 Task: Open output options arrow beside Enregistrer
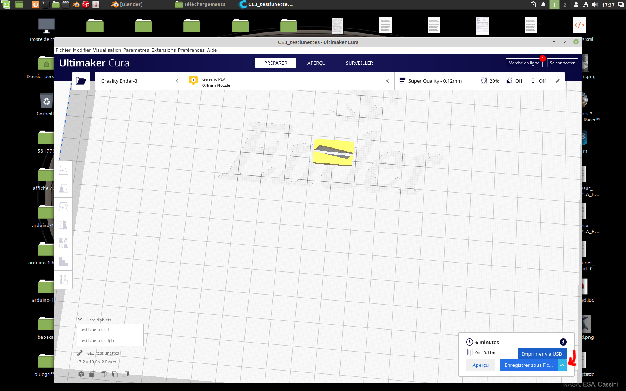562,365
